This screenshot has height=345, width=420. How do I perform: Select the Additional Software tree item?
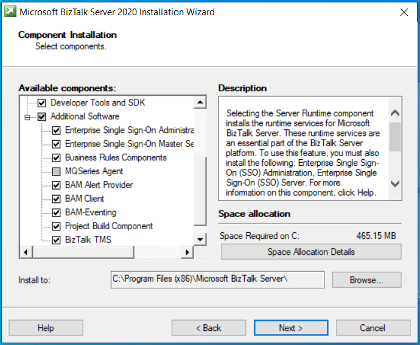(x=85, y=116)
